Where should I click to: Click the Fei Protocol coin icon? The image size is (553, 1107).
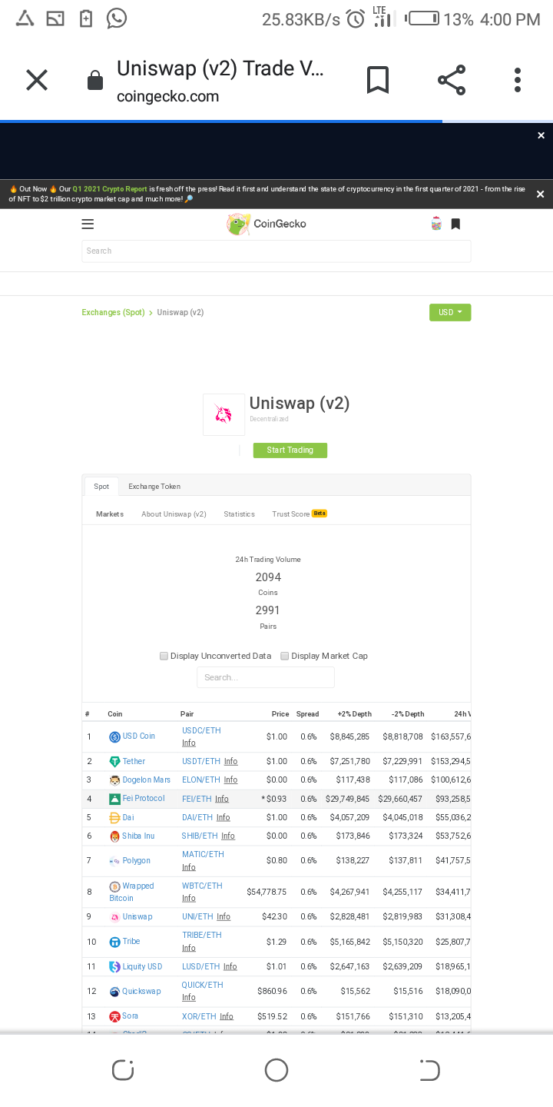pos(114,799)
